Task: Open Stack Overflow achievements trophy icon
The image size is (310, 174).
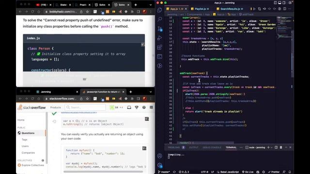Action: tap(137, 107)
